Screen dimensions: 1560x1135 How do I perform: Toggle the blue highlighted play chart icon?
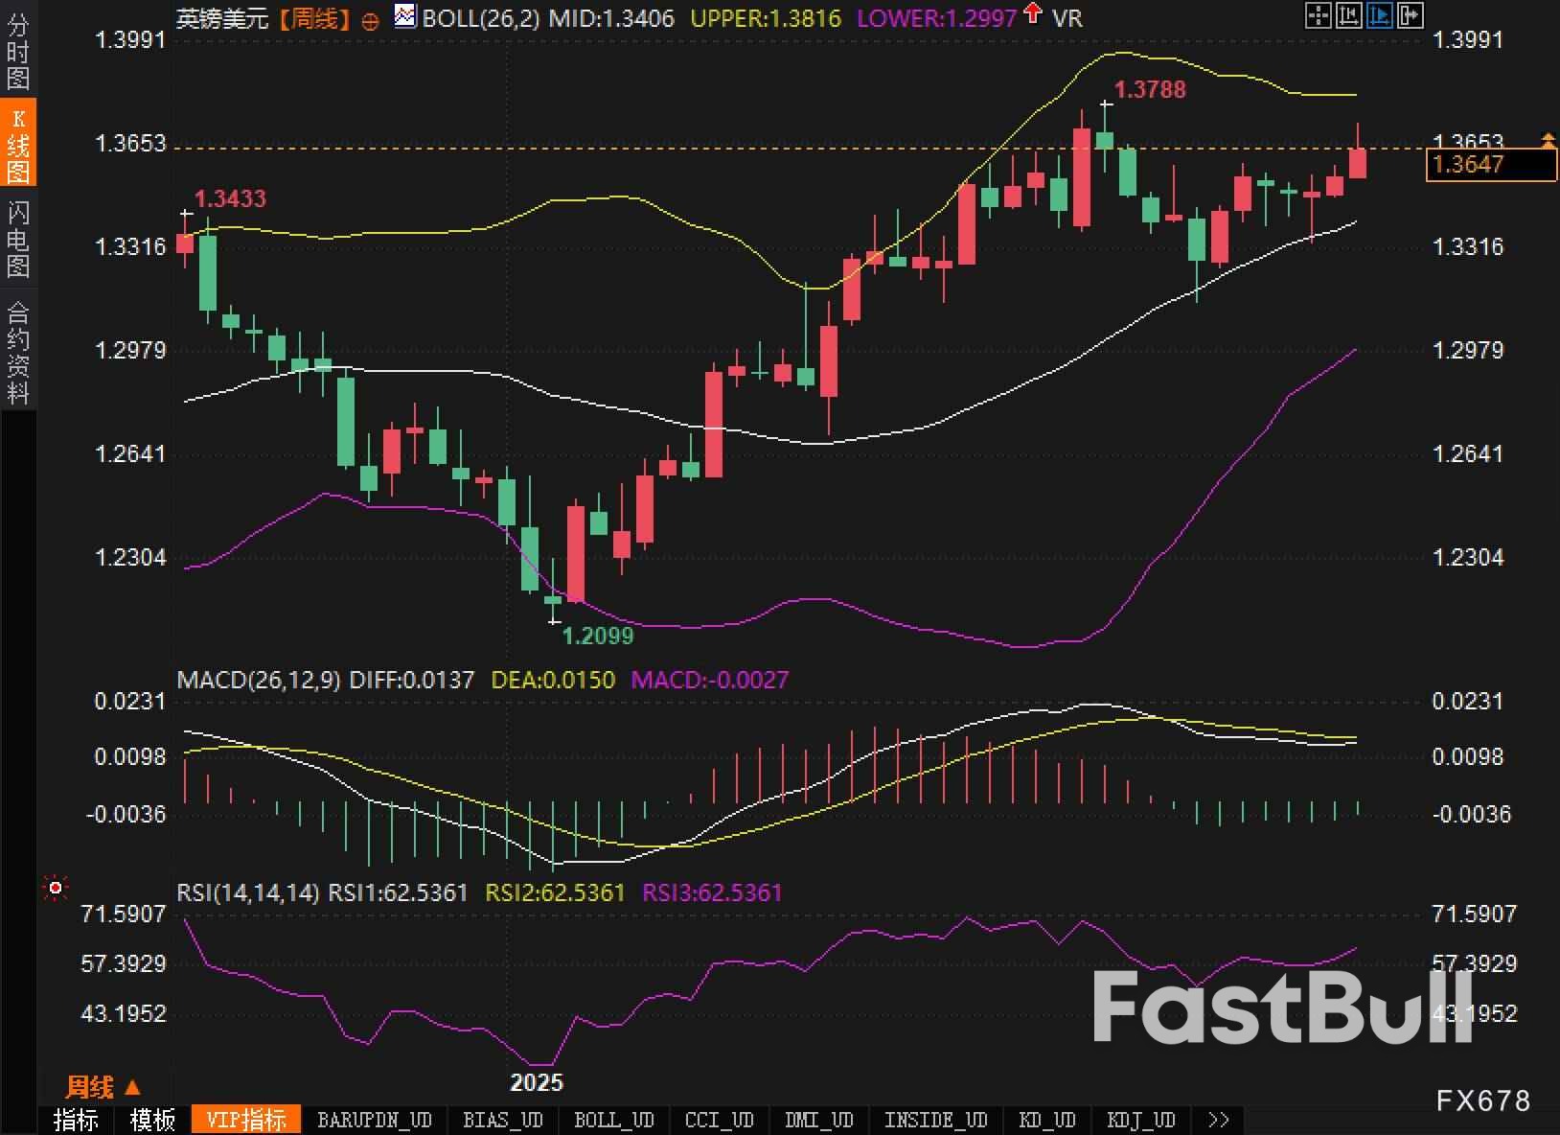[1379, 15]
